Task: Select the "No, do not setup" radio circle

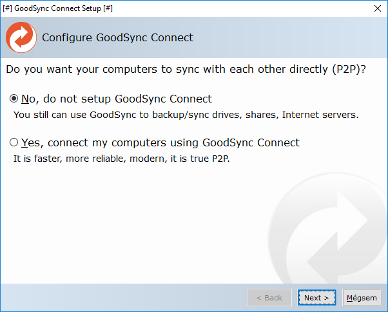Action: pyautogui.click(x=14, y=99)
